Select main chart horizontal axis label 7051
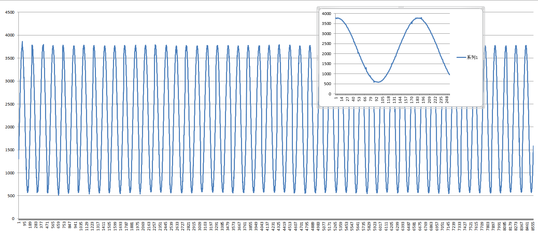The image size is (538, 238). pyautogui.click(x=442, y=226)
